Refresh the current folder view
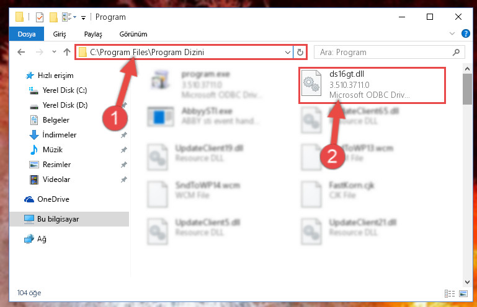The width and height of the screenshot is (477, 307). click(300, 52)
